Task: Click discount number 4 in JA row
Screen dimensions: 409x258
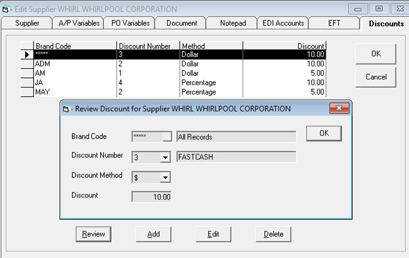Action: (148, 83)
